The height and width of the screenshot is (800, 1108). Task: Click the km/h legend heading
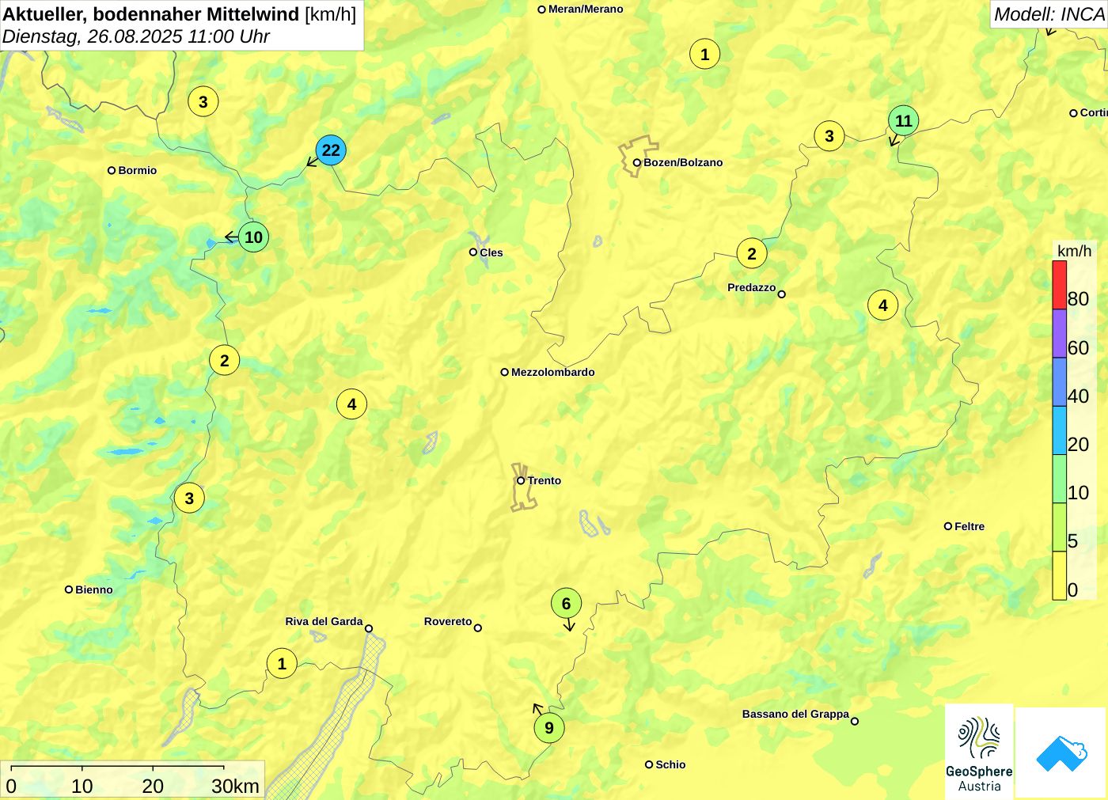[x=1074, y=251]
